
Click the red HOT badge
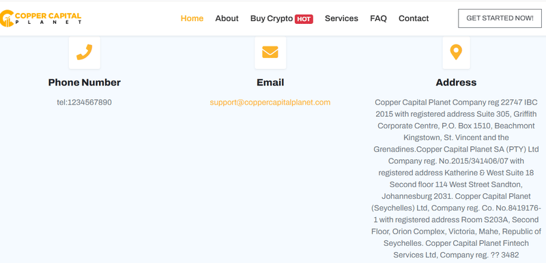click(x=304, y=19)
